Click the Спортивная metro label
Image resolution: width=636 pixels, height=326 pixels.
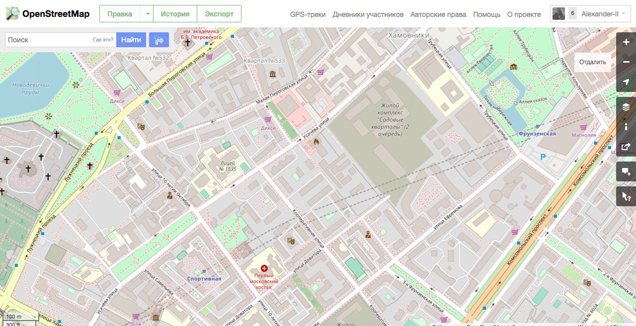point(204,279)
